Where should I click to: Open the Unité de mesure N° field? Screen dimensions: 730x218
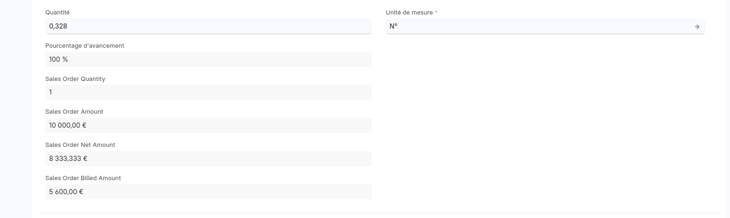538,27
